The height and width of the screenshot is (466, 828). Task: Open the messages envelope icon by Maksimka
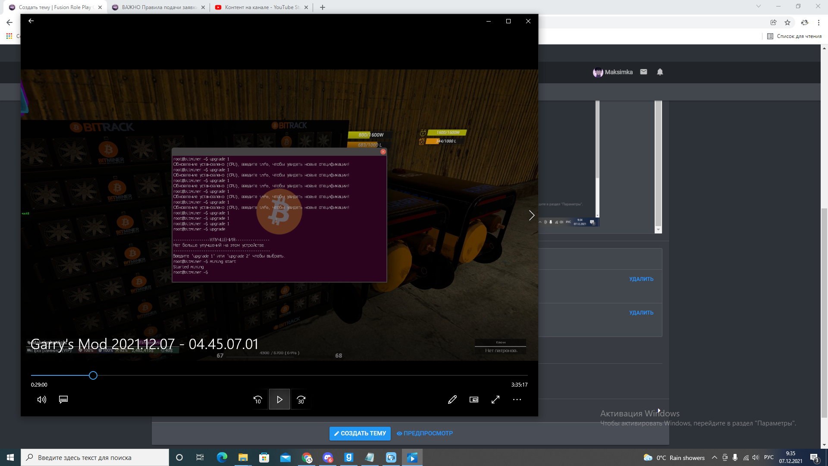[x=643, y=72]
